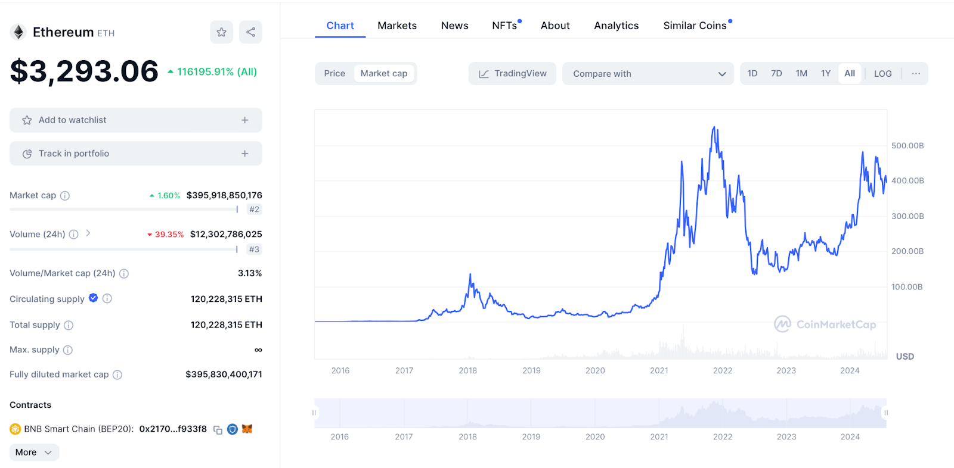Click the MetaMask fox icon
Viewport: 954px width, 468px height.
(x=247, y=429)
